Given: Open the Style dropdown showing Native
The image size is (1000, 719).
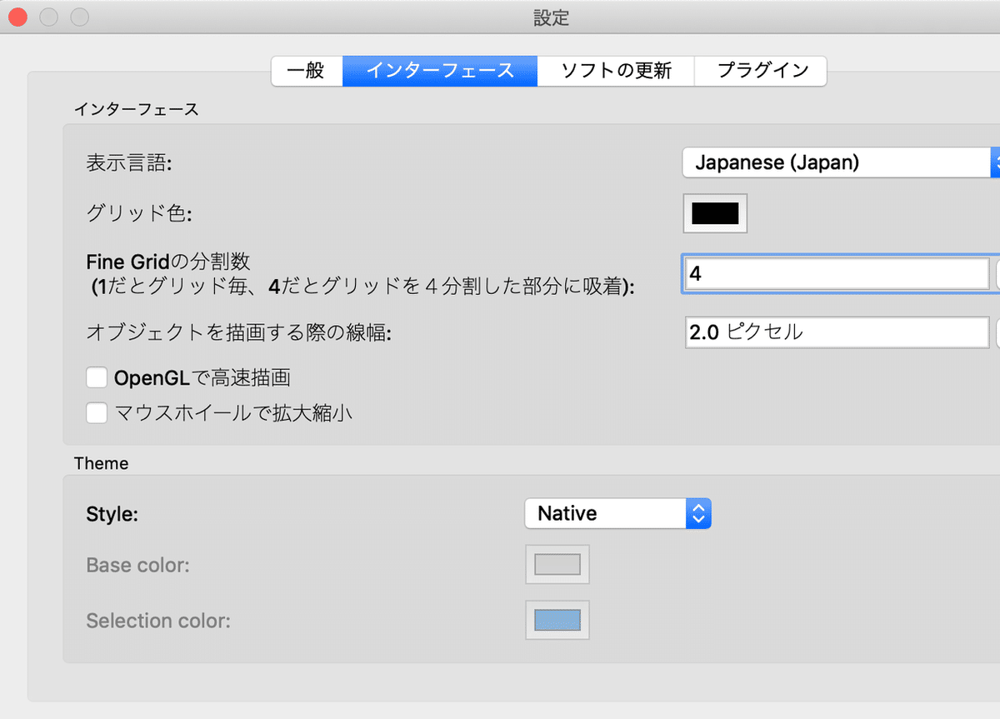Looking at the screenshot, I should [604, 513].
